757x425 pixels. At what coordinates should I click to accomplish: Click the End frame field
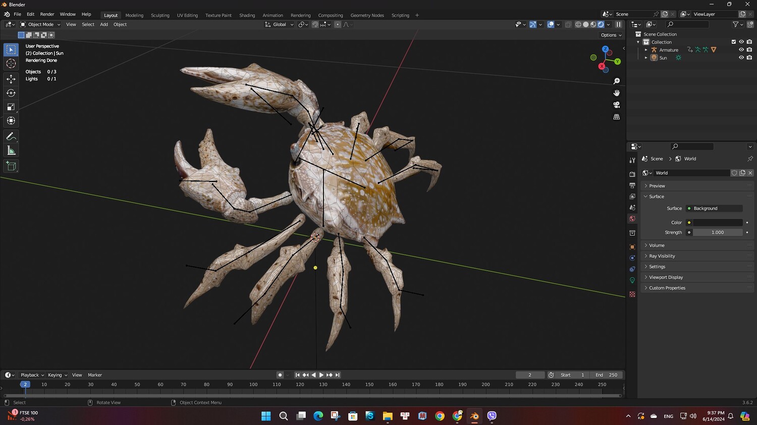pyautogui.click(x=606, y=375)
